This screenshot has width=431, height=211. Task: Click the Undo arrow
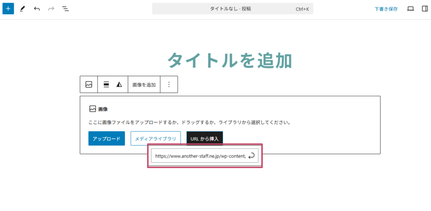pos(37,8)
